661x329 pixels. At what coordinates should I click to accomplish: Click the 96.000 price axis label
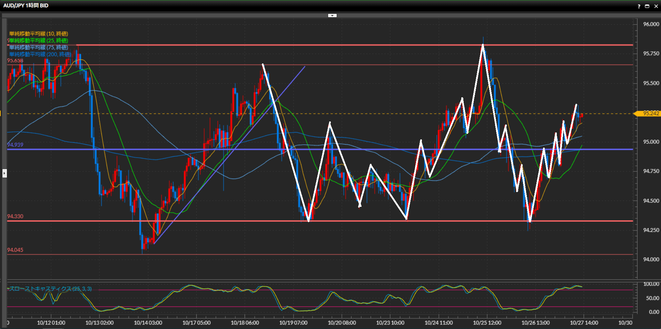(x=651, y=24)
